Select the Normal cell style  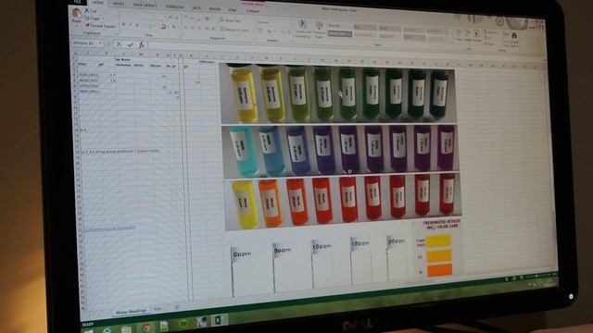[x=340, y=26]
